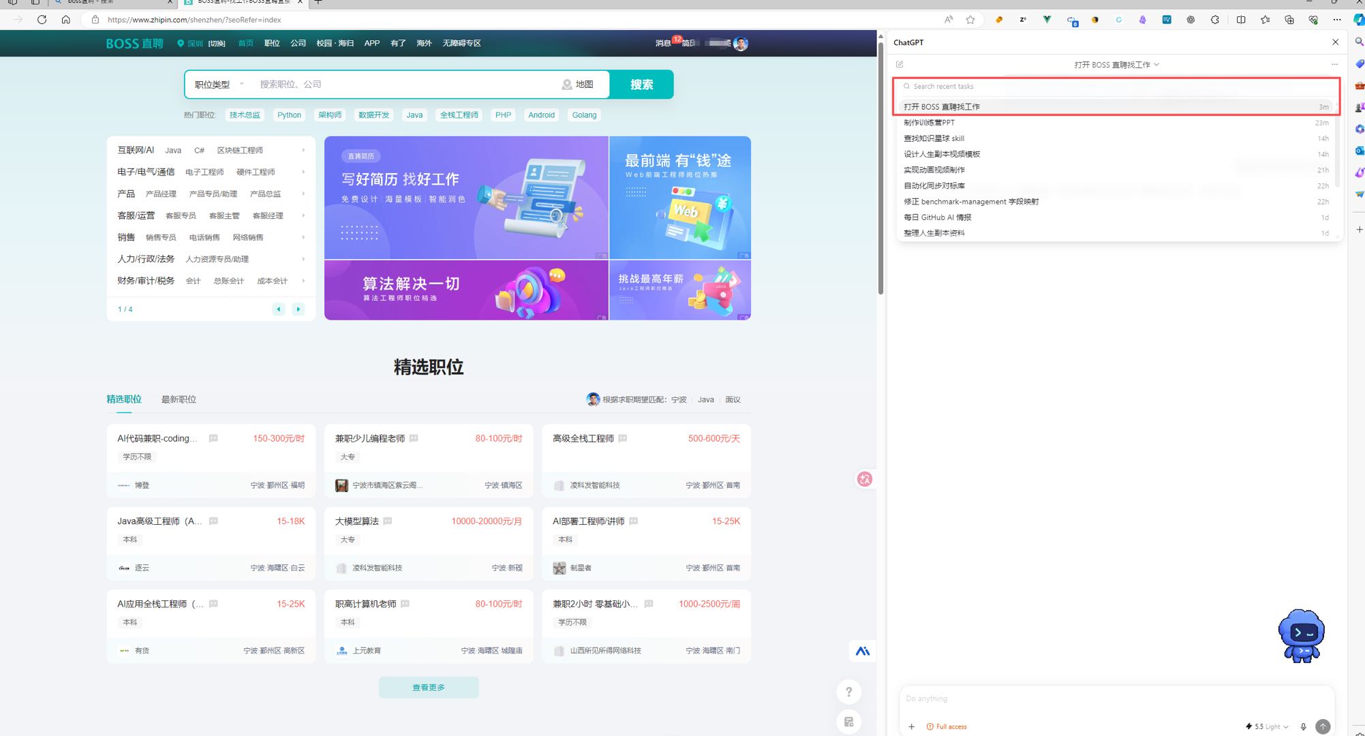Click the Search recent tasks field
Screen dimensions: 1365x736
click(x=1116, y=87)
